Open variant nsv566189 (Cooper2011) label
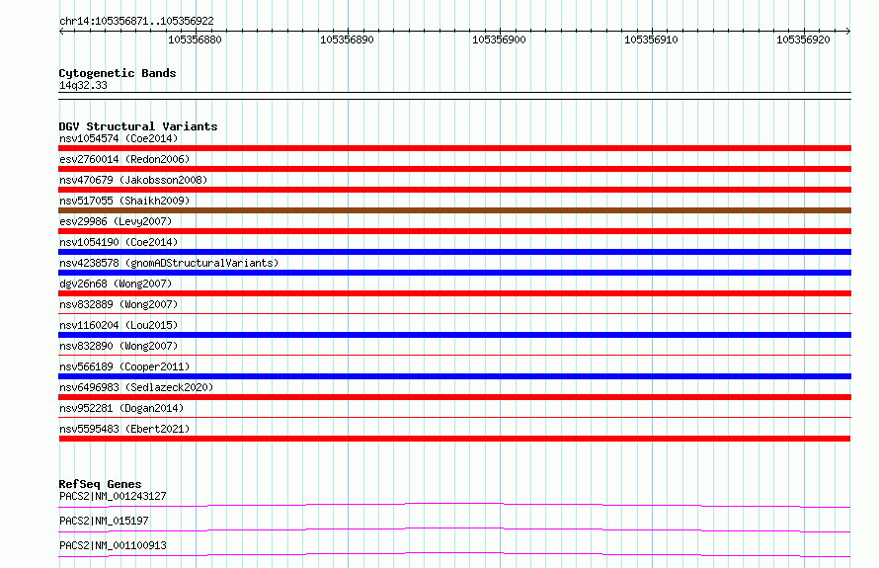Screen dimensions: 879x568 124,366
